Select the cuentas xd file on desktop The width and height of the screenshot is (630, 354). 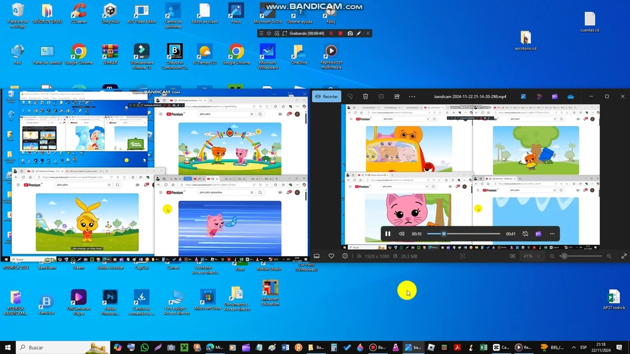[590, 22]
